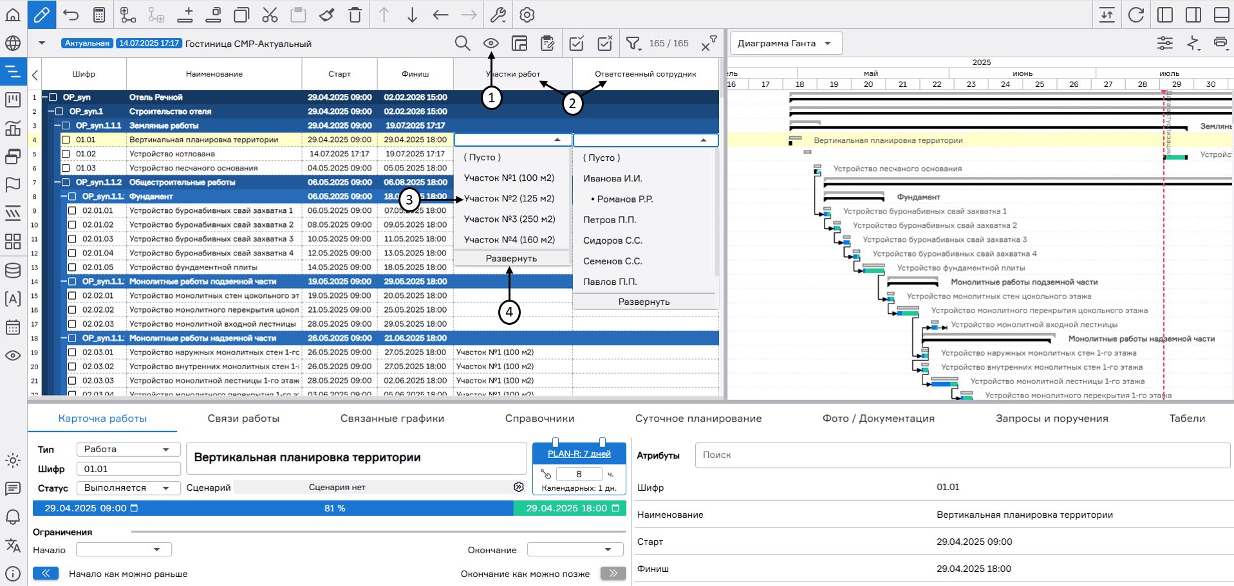
Task: Collapse the OP_syn.1.1.1 Земляные работы group
Action: click(57, 125)
